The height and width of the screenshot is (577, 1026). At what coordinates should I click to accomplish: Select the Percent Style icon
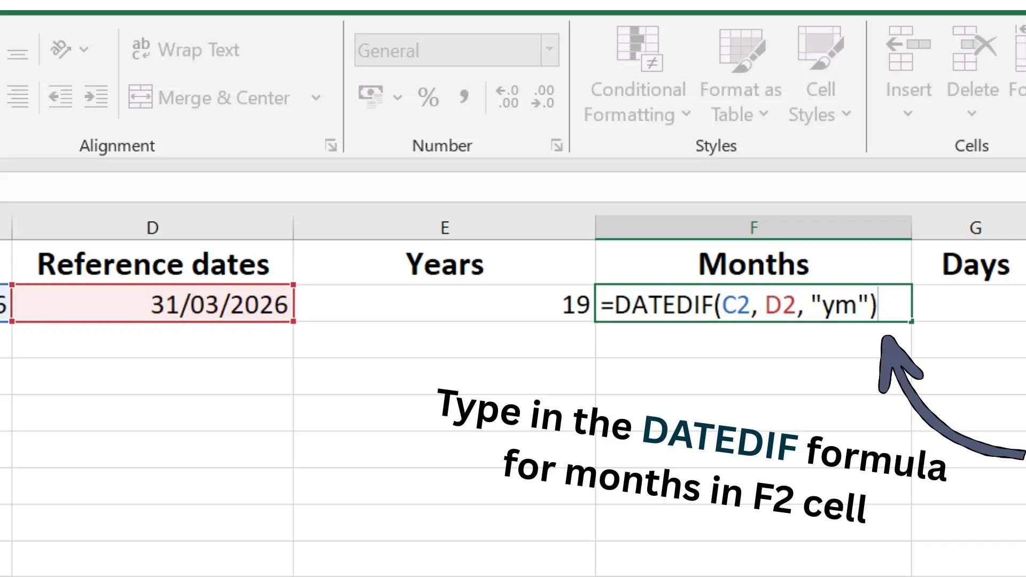coord(428,97)
